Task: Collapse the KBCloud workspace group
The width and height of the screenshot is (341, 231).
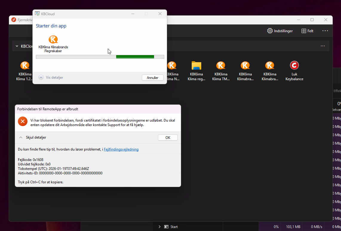Action: pyautogui.click(x=17, y=46)
